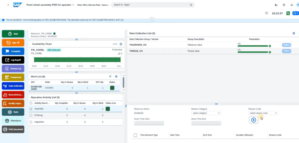Click the blue play button under Reason Code
Image resolution: width=299 pixels, height=143 pixels.
tap(253, 120)
